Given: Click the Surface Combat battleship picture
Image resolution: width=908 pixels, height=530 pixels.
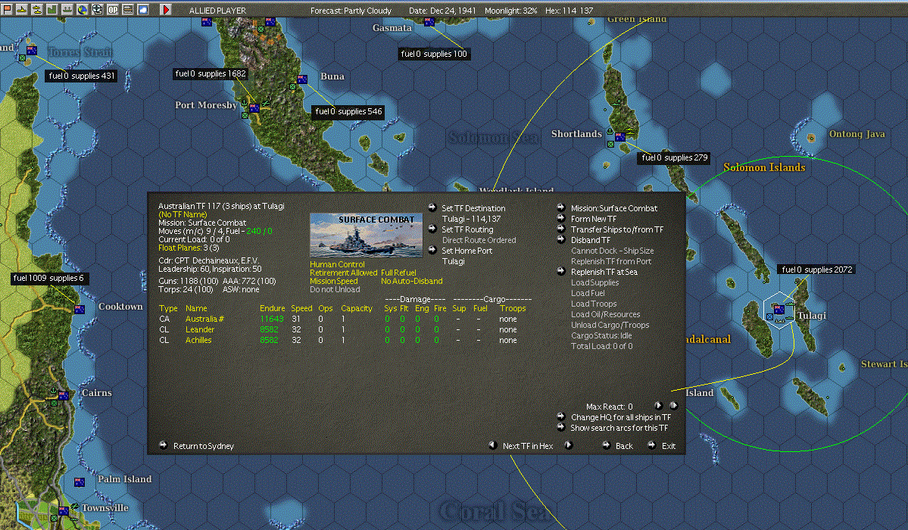Looking at the screenshot, I should click(x=366, y=235).
